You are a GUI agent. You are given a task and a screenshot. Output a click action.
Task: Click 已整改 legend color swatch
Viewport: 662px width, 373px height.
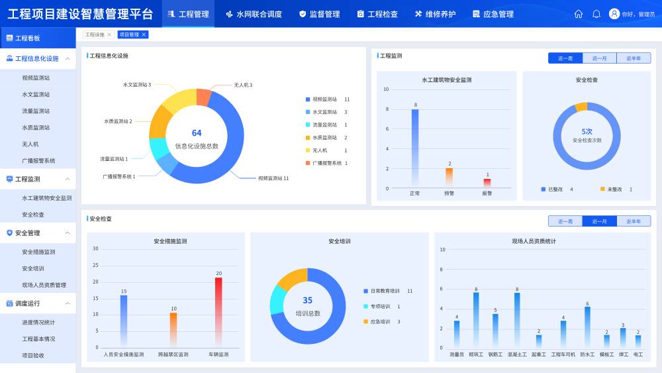[x=544, y=189]
